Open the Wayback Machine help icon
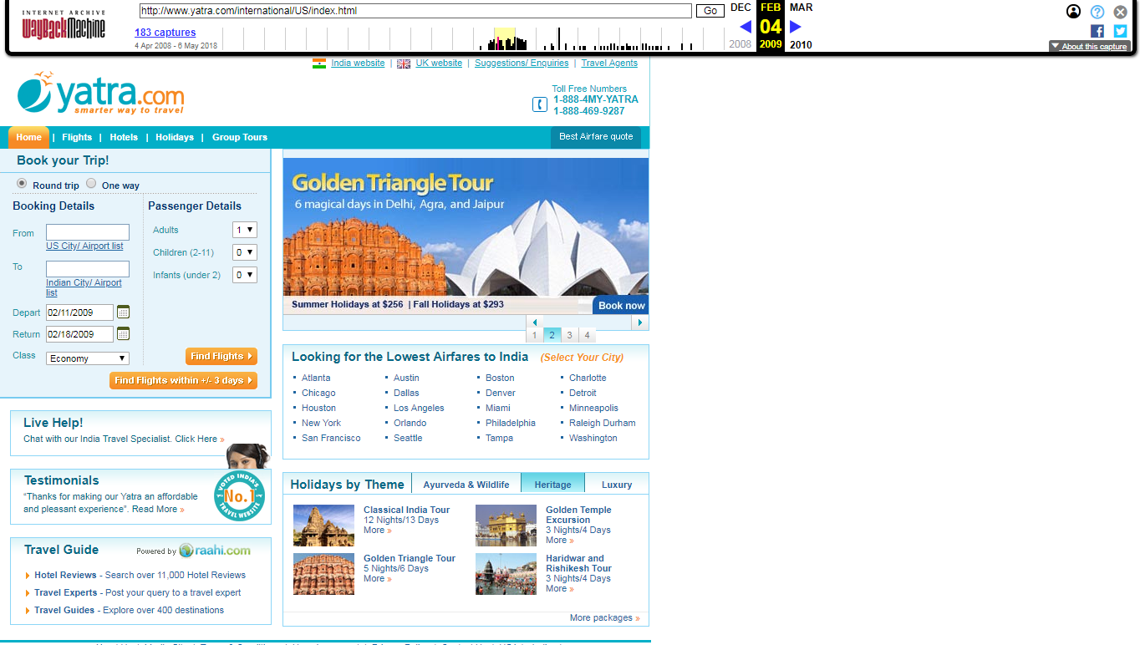The width and height of the screenshot is (1140, 645). pos(1097,12)
